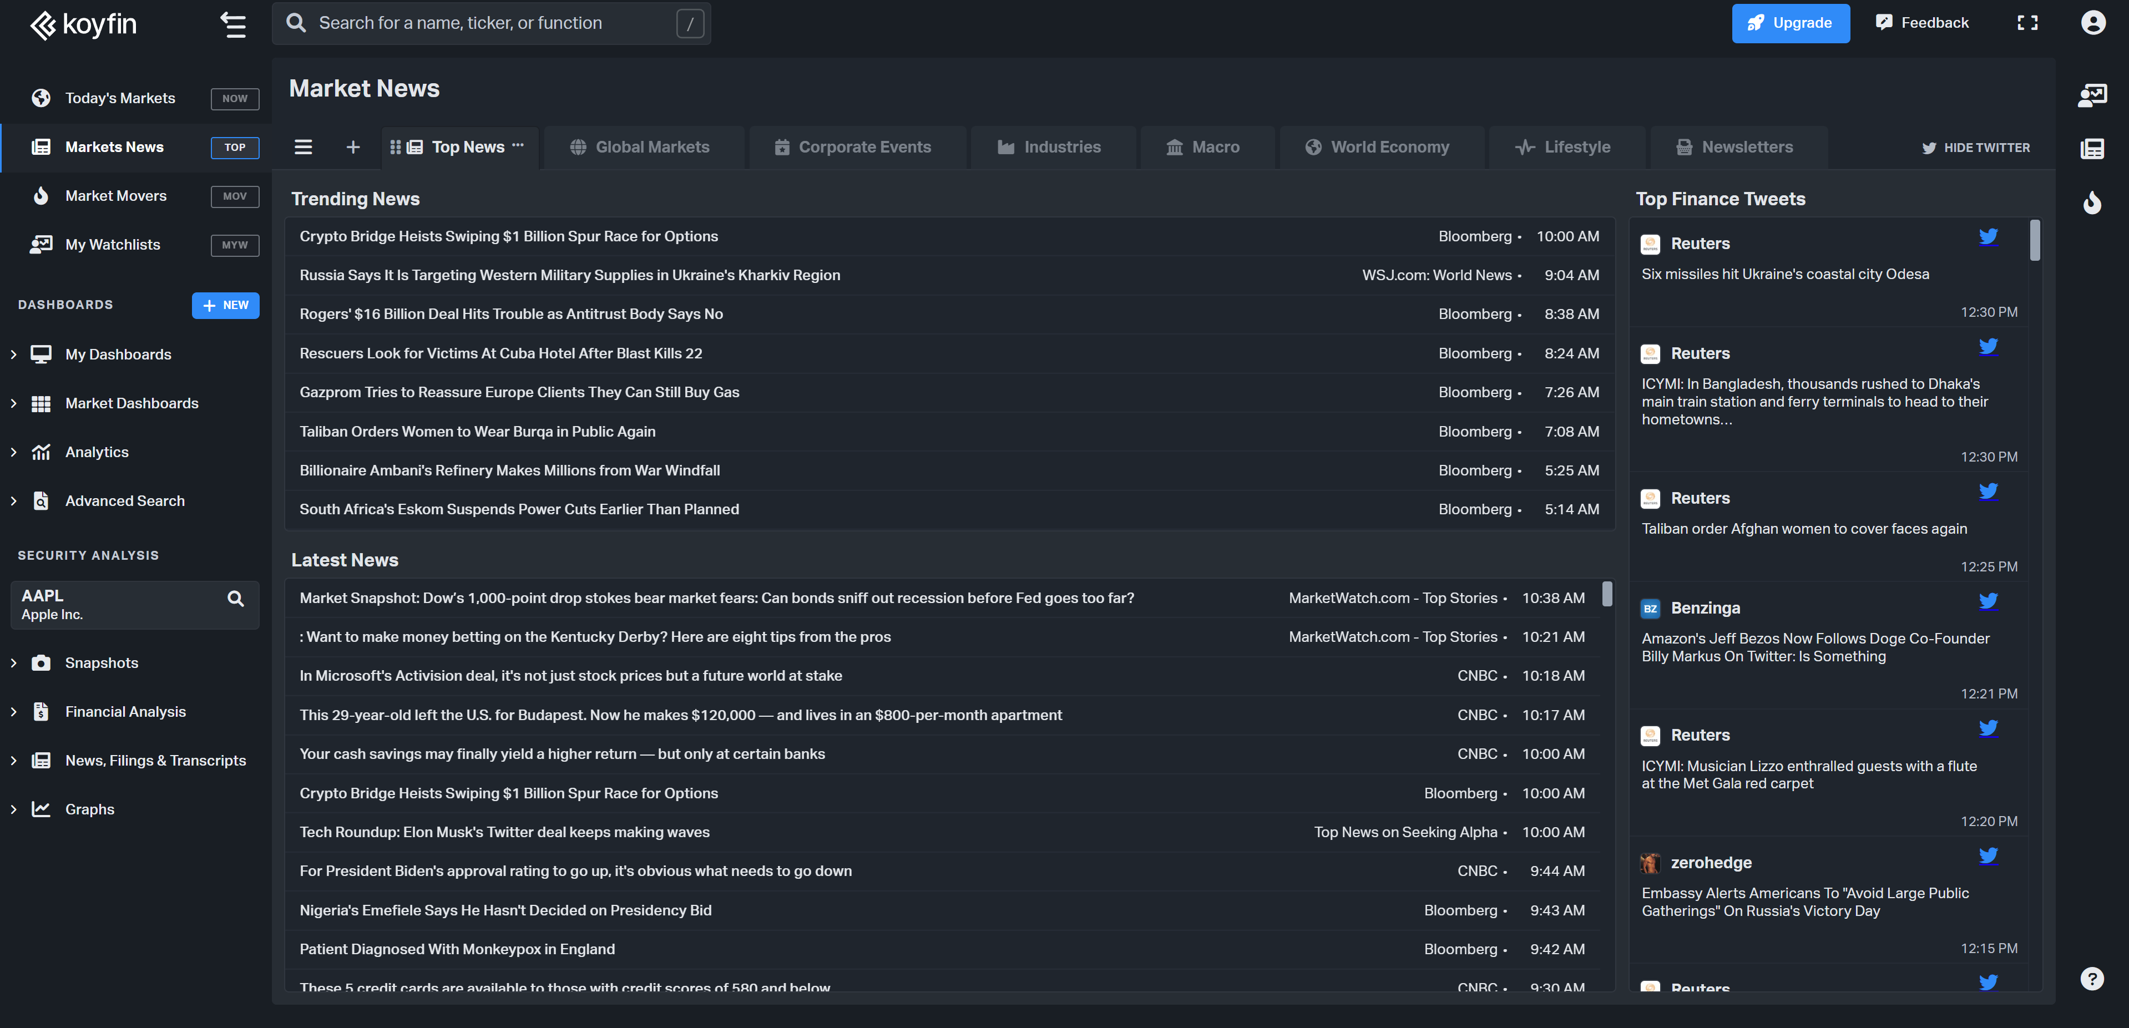The image size is (2129, 1028).
Task: Open the Industries tab
Action: point(1053,147)
